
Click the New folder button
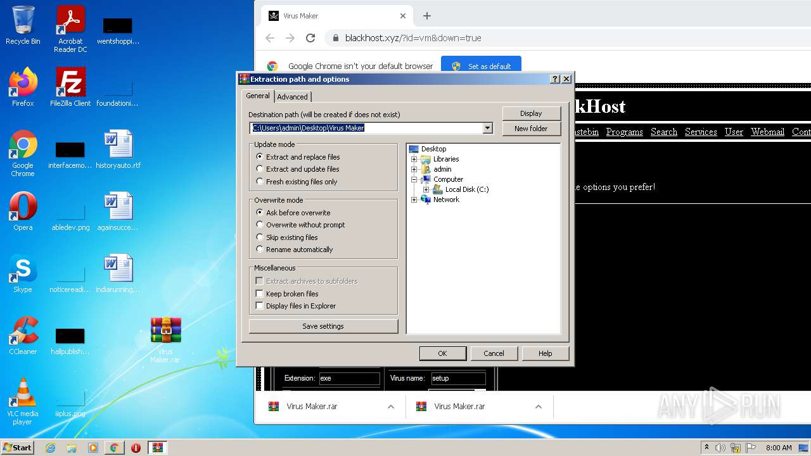[x=531, y=129]
